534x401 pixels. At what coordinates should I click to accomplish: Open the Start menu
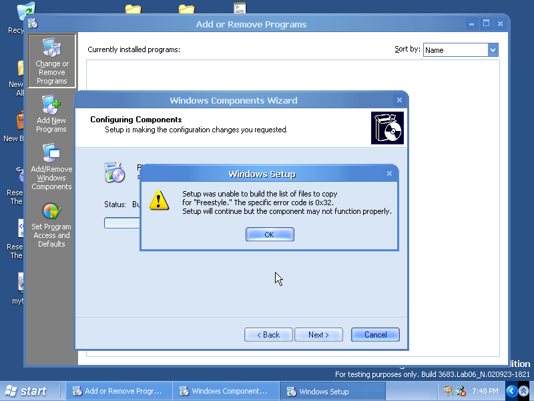[x=27, y=391]
